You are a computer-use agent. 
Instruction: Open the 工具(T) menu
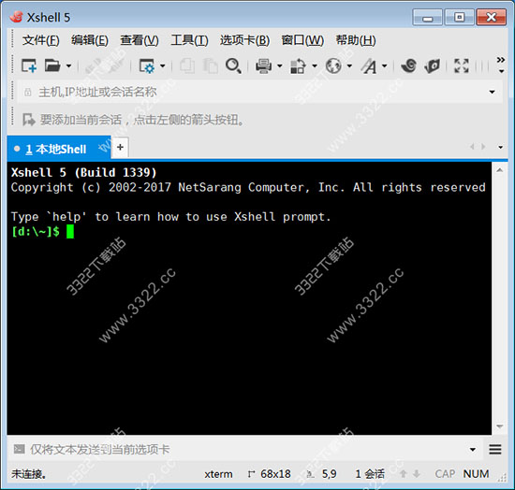pos(189,40)
